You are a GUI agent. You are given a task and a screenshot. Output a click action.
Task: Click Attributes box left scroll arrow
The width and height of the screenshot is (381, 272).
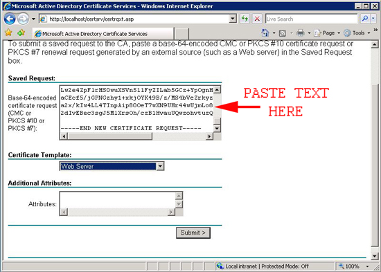[64, 212]
